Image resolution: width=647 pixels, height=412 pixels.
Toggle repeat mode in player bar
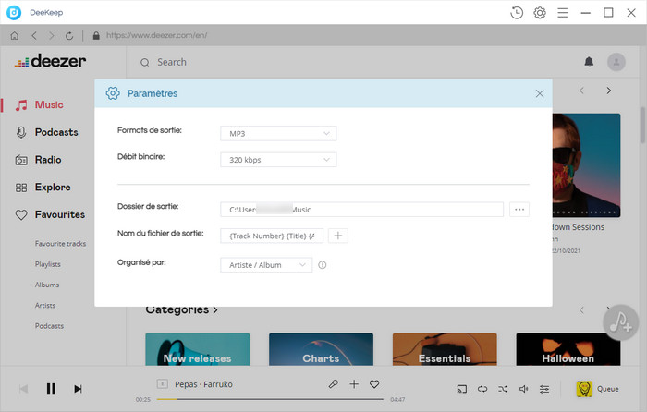pyautogui.click(x=482, y=389)
